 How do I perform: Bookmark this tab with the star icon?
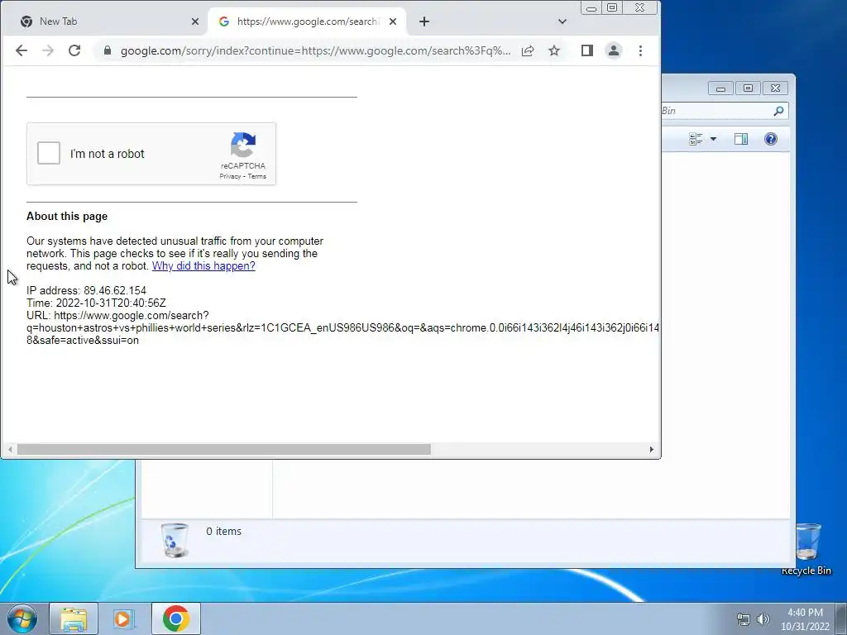coord(554,50)
